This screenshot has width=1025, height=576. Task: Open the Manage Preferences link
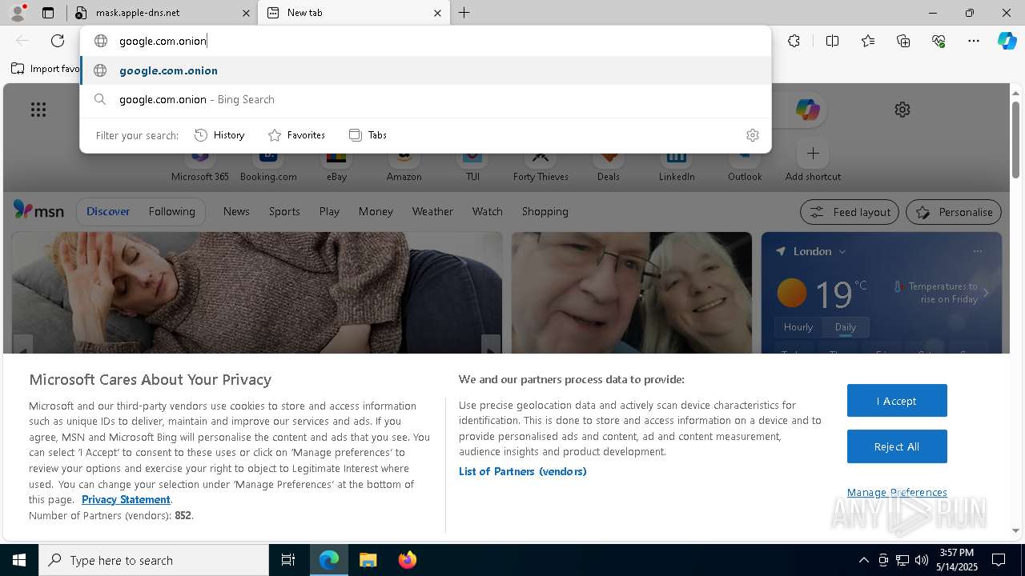point(897,492)
